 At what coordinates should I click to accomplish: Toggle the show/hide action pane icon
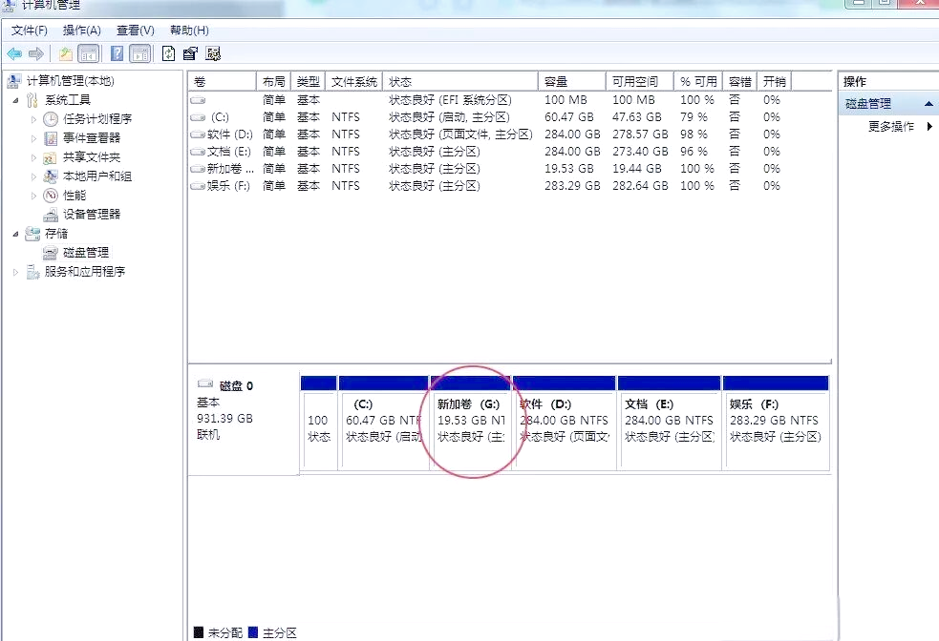tap(140, 53)
